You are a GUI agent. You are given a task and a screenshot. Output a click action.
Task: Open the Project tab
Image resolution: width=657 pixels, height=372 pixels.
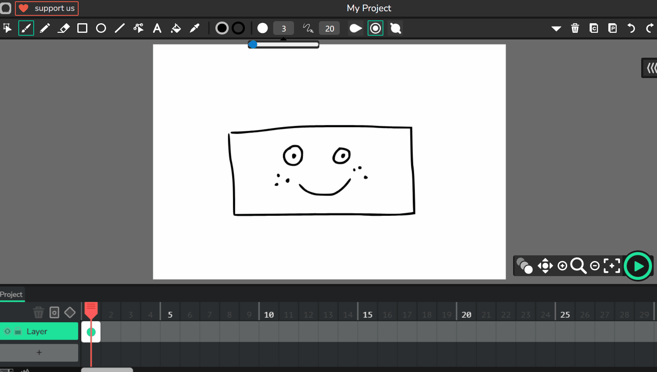coord(12,294)
